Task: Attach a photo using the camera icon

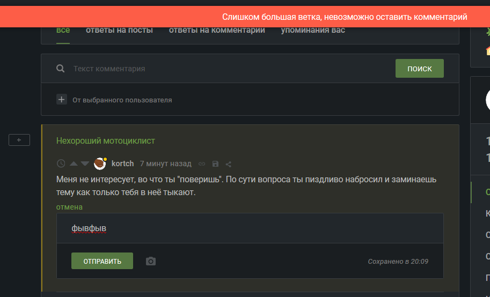Action: coord(151,261)
